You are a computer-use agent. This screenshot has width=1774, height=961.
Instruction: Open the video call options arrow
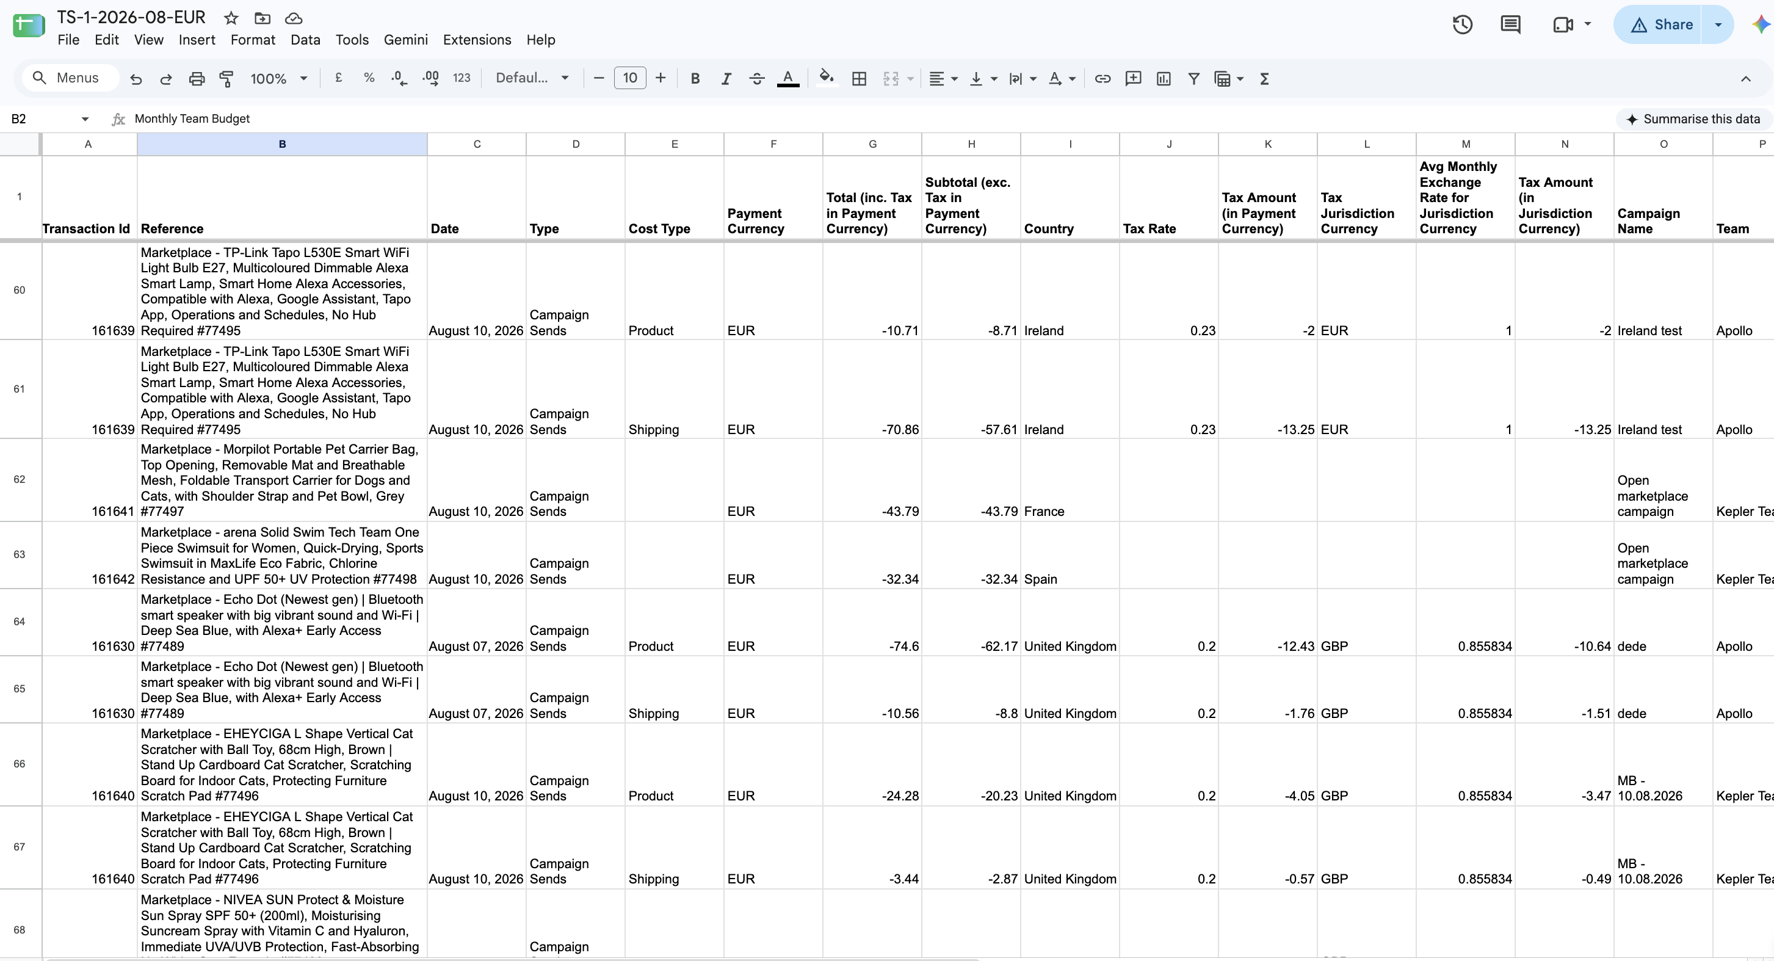tap(1587, 24)
